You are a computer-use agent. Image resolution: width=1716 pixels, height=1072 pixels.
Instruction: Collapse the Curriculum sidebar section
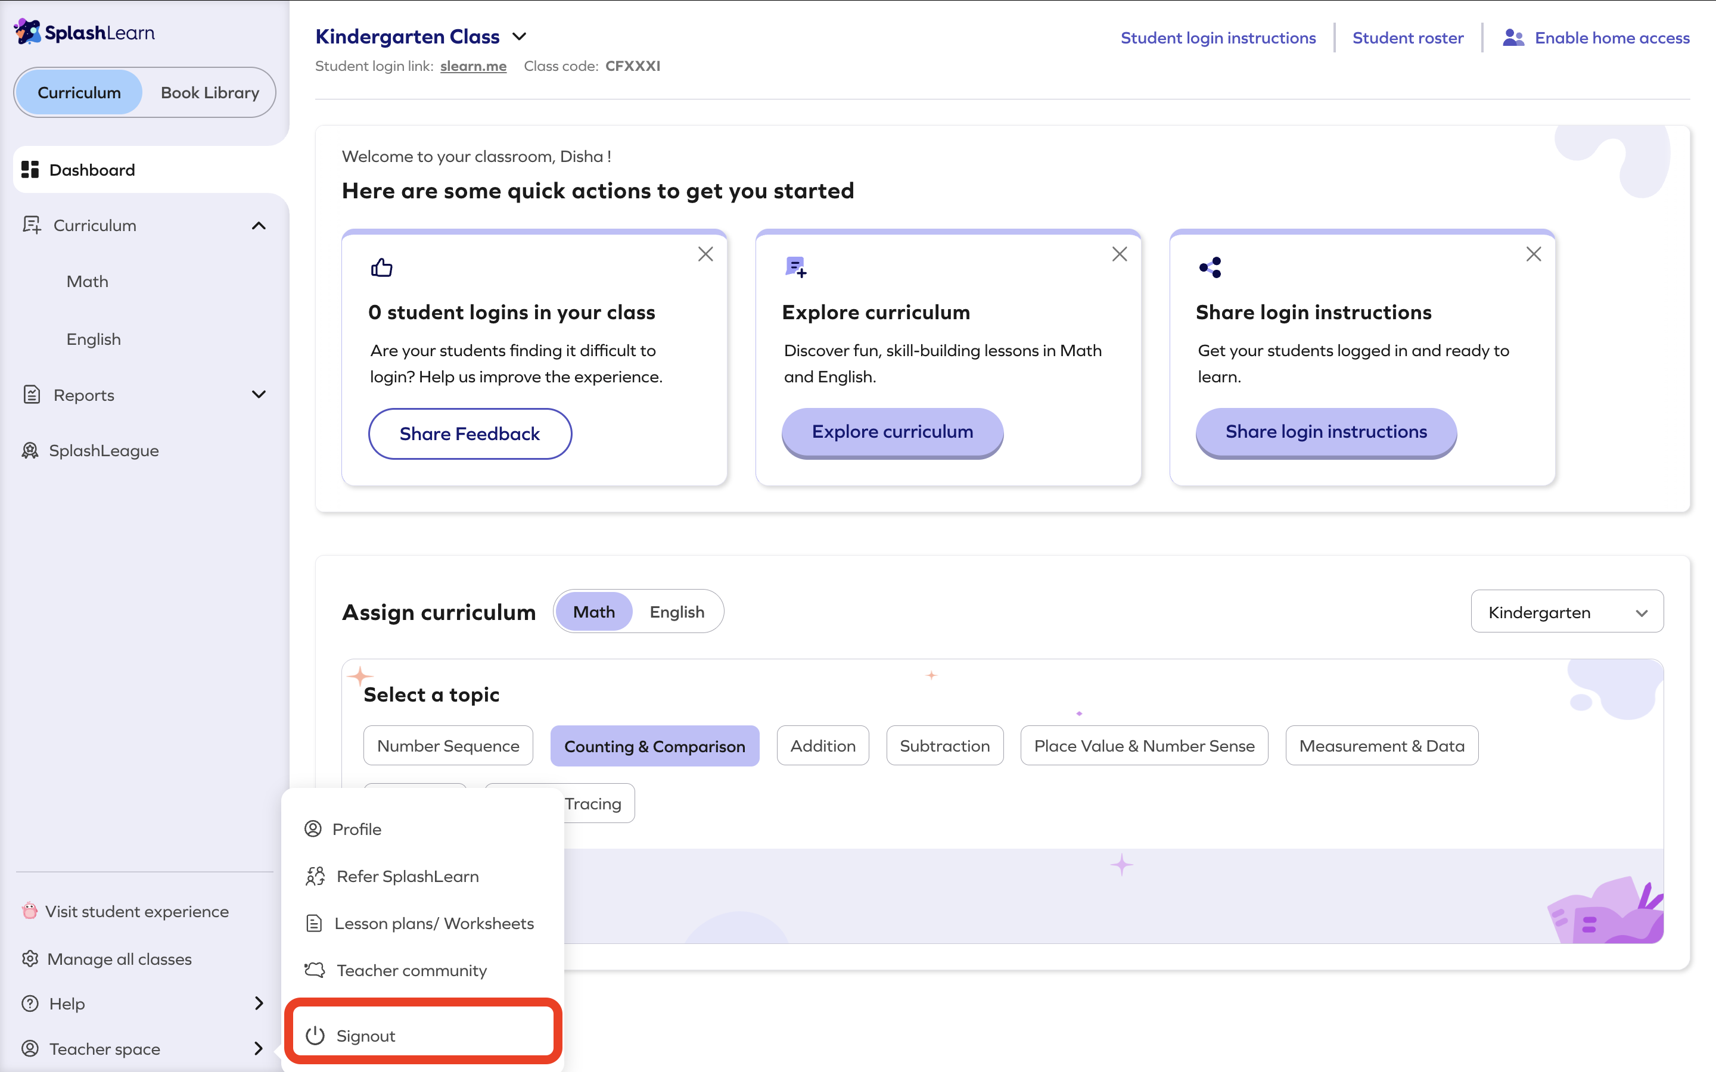click(x=259, y=226)
